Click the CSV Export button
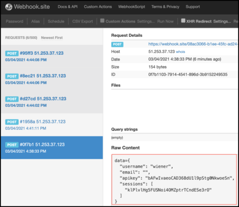Screen dimensions: 239x207 (x=83, y=21)
